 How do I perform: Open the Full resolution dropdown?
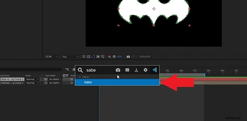[x=70, y=57]
